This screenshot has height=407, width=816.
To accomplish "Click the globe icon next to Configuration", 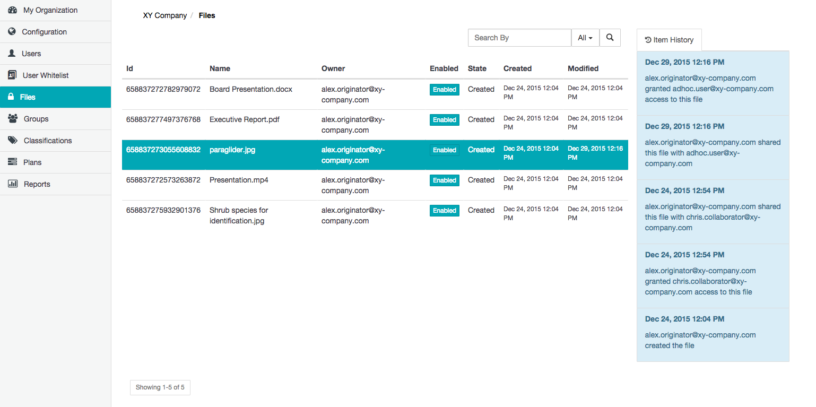I will [12, 32].
